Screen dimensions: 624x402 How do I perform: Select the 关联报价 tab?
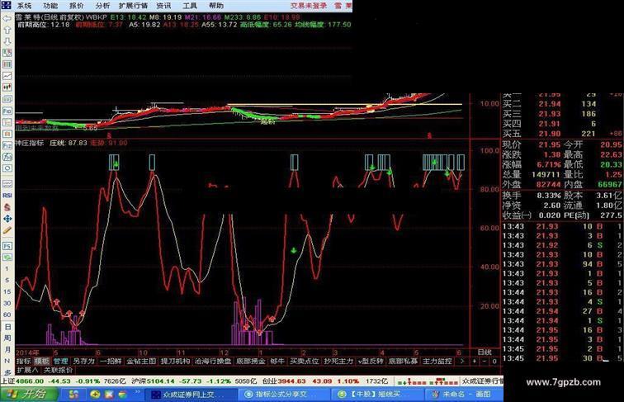[x=58, y=370]
